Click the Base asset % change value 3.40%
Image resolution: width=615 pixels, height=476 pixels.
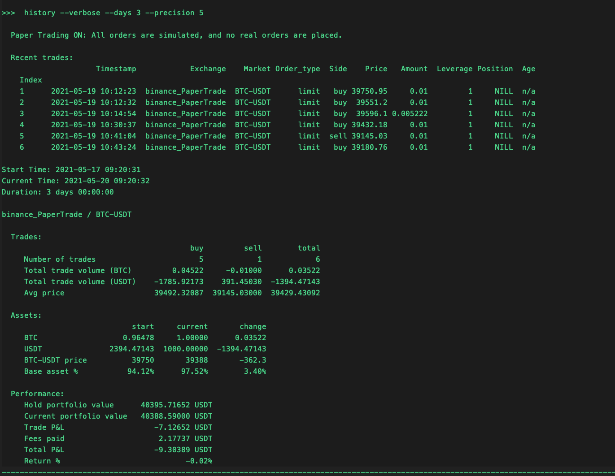tap(254, 372)
